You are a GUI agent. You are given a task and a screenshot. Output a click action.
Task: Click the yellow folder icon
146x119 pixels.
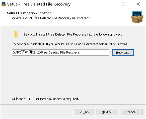pyautogui.click(x=16, y=34)
